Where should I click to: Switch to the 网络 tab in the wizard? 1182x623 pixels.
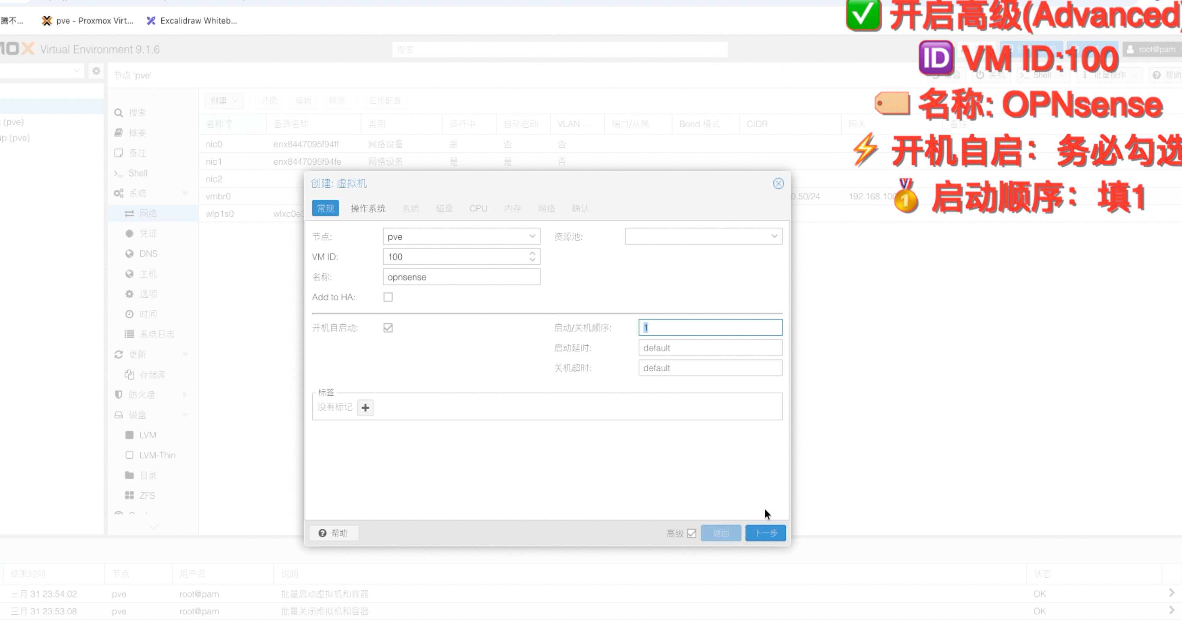click(546, 208)
